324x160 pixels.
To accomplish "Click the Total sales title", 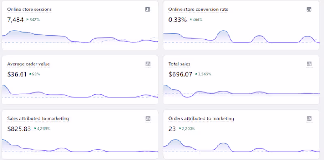I will click(x=179, y=64).
